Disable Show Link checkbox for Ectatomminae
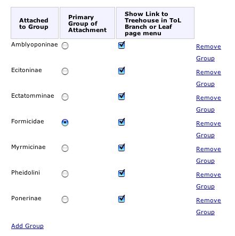This screenshot has height=236, width=235. 121,96
